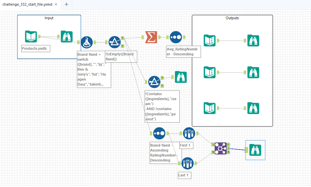311x187 pixels.
Task: Switch to the challenge_332_start_file.yxmd tab
Action: (27, 4)
